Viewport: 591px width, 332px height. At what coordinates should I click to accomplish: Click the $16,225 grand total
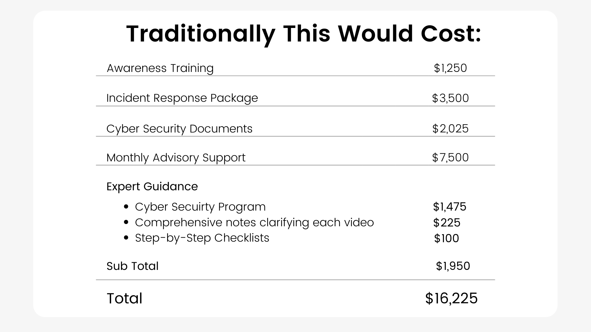click(451, 298)
